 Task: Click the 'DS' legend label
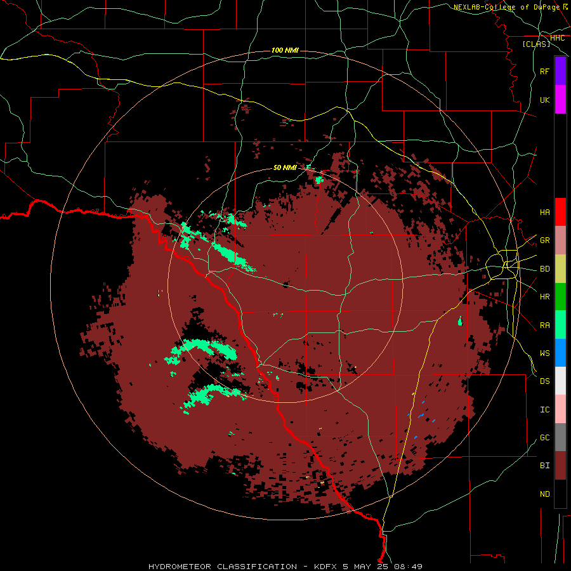pyautogui.click(x=544, y=381)
